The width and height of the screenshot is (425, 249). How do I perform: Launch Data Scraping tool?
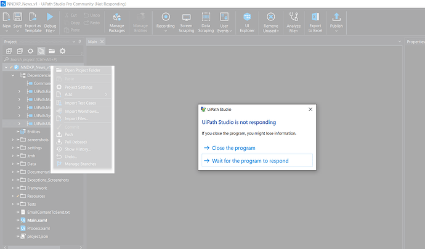click(206, 17)
